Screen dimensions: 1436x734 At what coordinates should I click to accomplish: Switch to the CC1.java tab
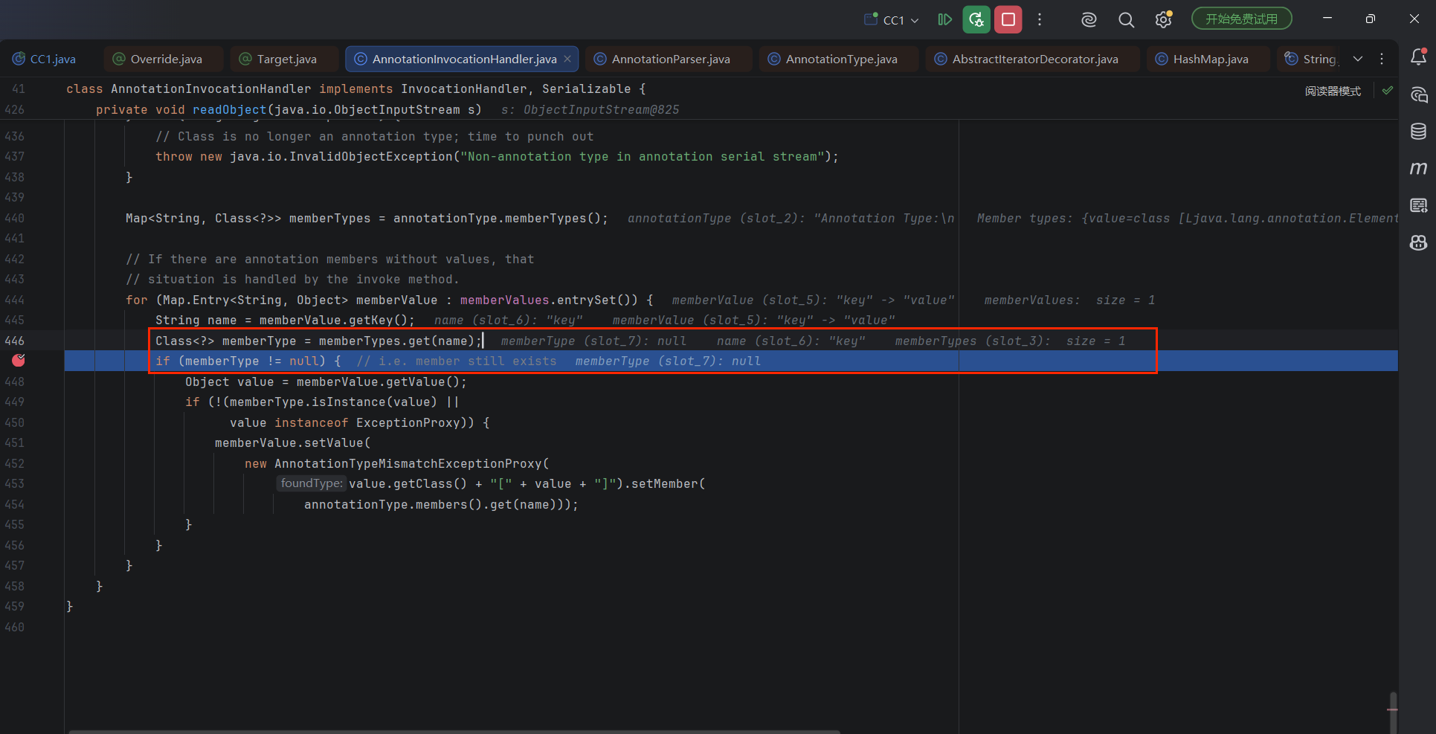click(45, 59)
